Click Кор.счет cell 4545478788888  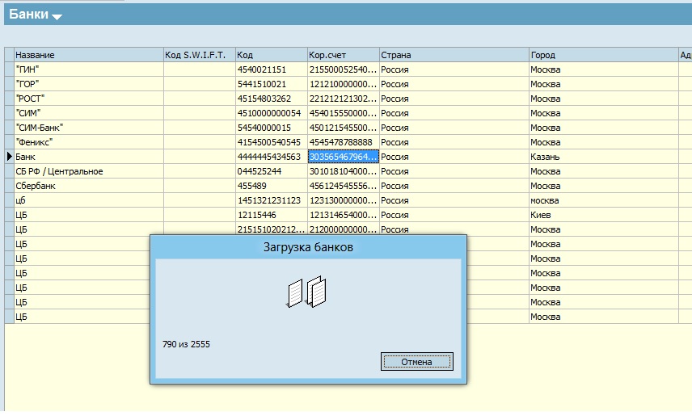click(x=344, y=142)
